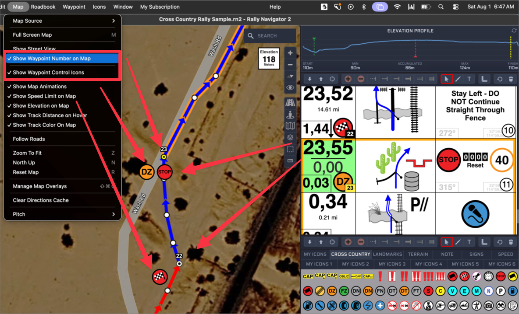Choose Full Screen Map menu entry
The width and height of the screenshot is (519, 314).
[62, 35]
